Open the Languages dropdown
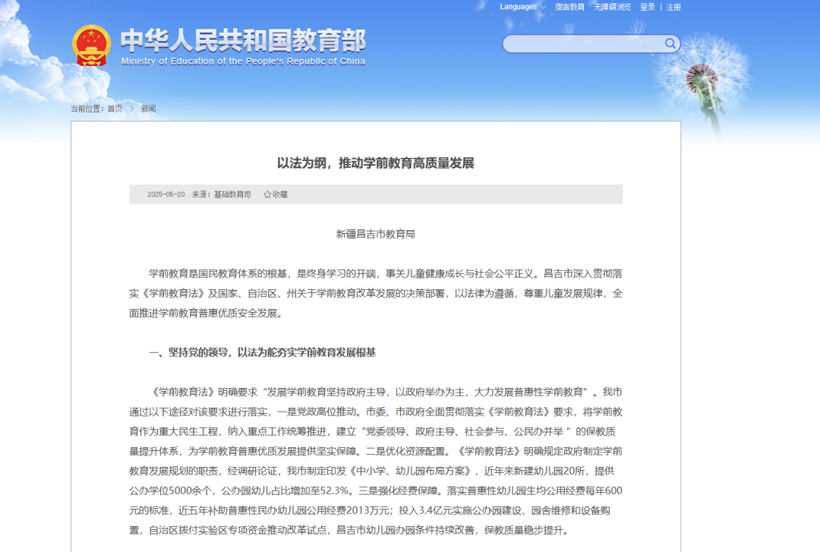820x552 pixels. pos(517,6)
